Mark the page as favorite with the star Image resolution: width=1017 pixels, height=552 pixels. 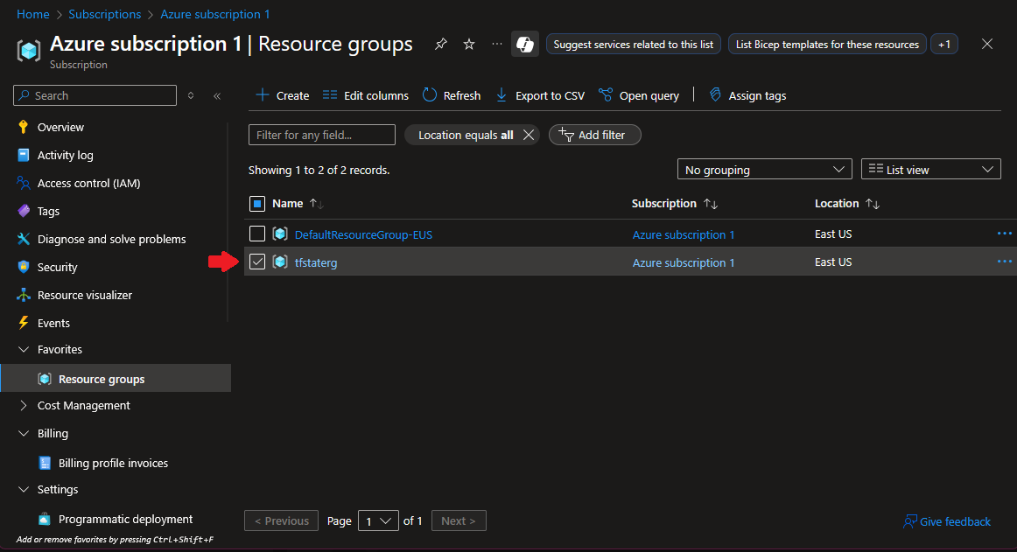469,44
